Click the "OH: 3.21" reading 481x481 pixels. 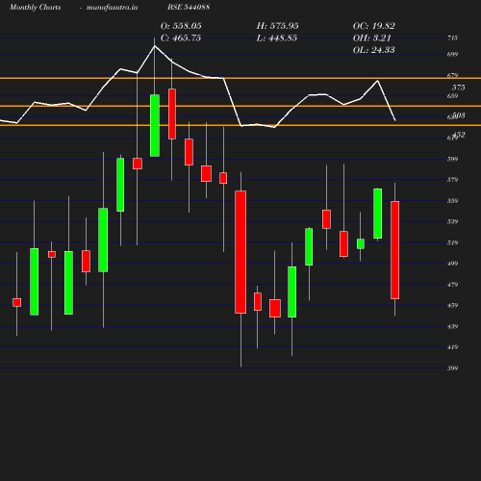tap(372, 38)
